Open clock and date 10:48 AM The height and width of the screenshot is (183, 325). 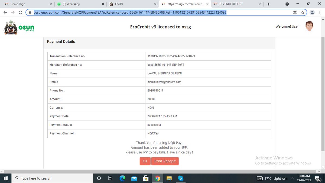point(304,178)
